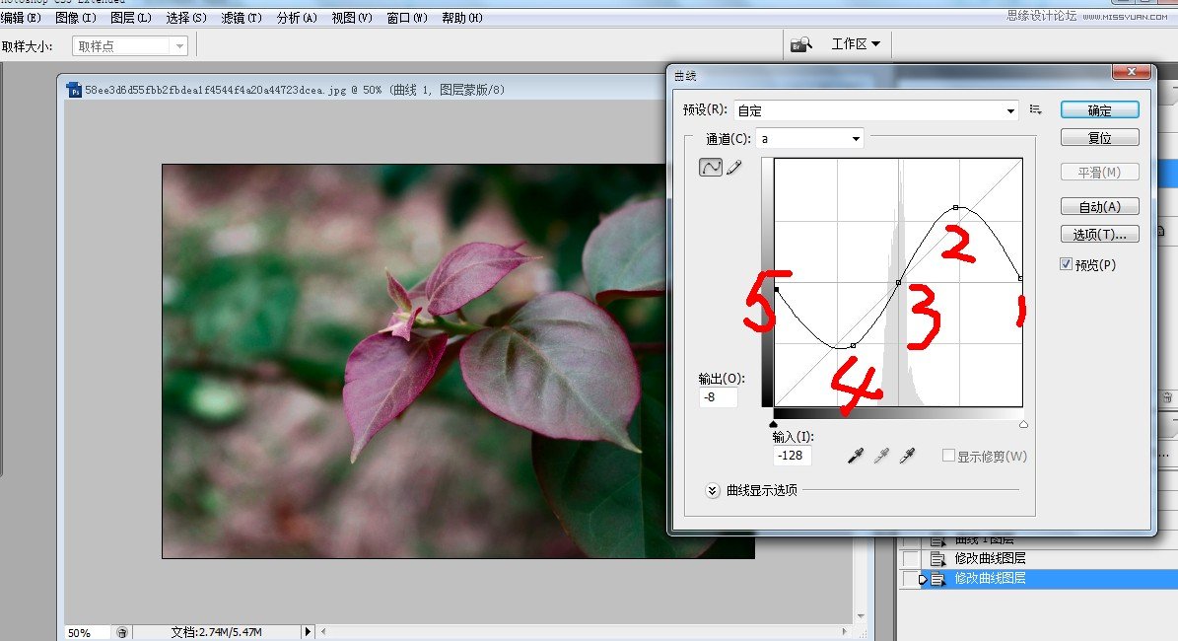Select the curve's left endpoint
Viewport: 1178px width, 641px height.
point(776,289)
